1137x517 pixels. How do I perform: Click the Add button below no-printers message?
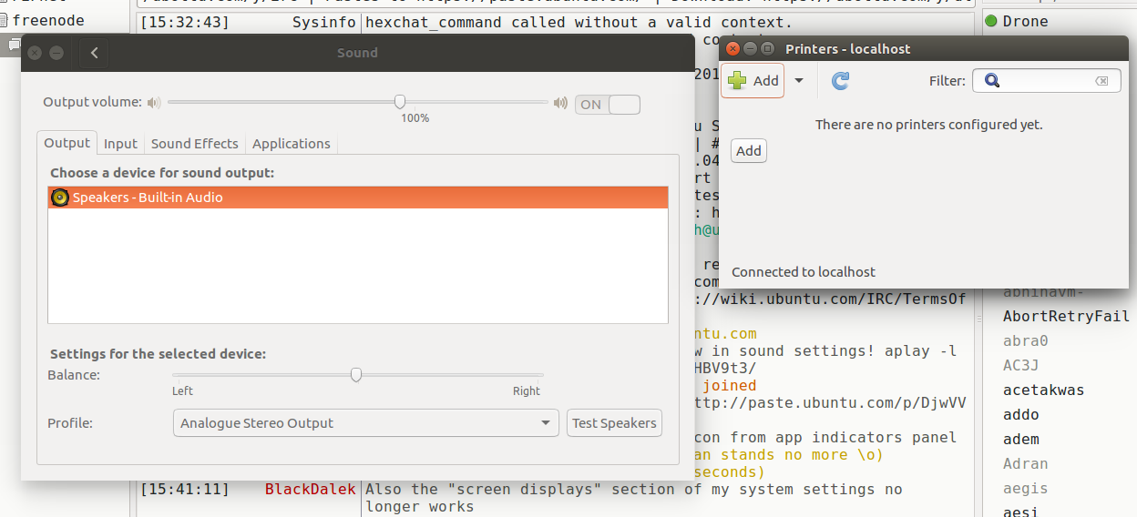749,151
